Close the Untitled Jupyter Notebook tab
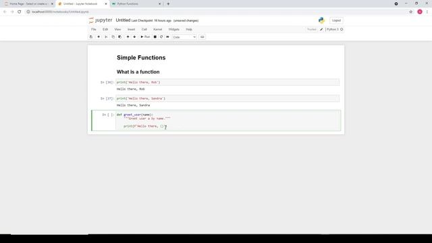Image resolution: width=432 pixels, height=243 pixels. coord(106,4)
